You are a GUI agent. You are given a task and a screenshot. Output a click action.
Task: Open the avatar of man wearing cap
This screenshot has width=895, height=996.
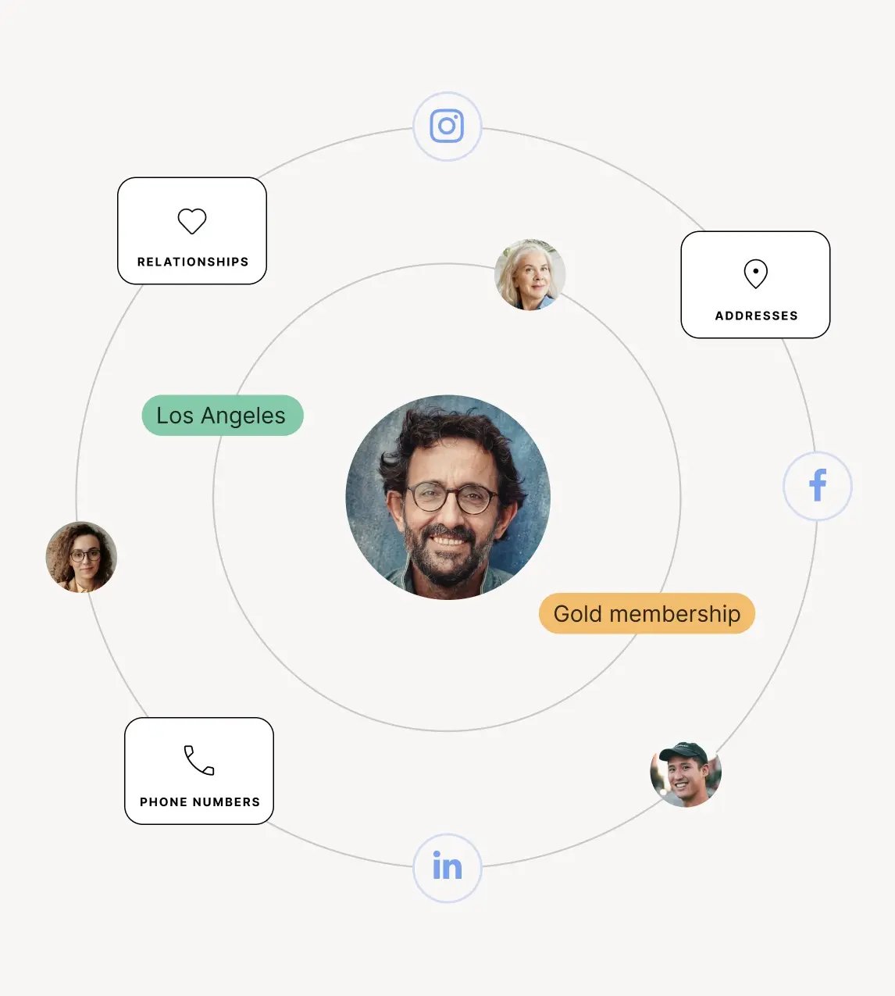(x=685, y=773)
